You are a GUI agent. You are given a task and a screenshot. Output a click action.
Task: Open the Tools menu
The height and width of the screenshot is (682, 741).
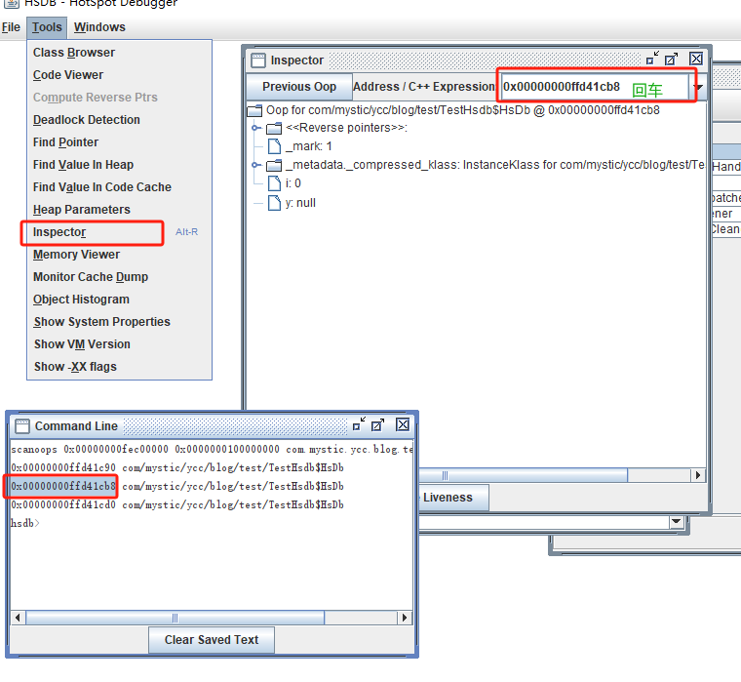(47, 27)
